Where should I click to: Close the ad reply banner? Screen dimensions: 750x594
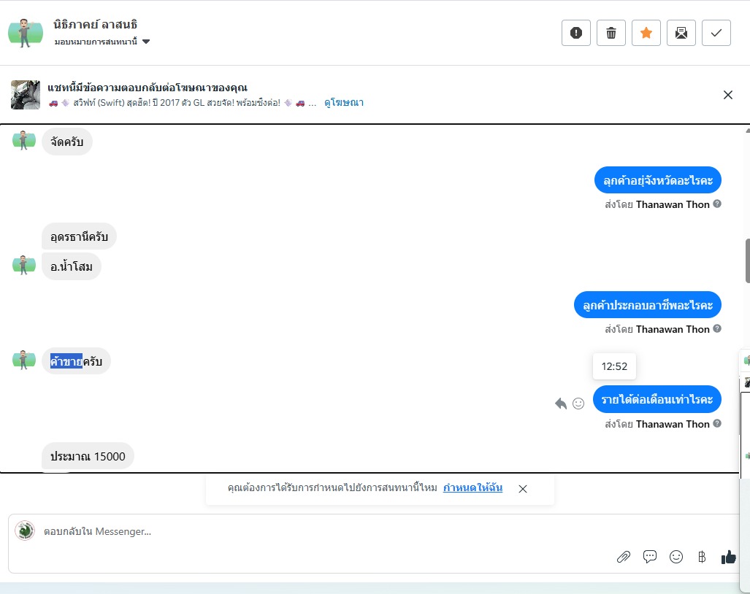[728, 95]
